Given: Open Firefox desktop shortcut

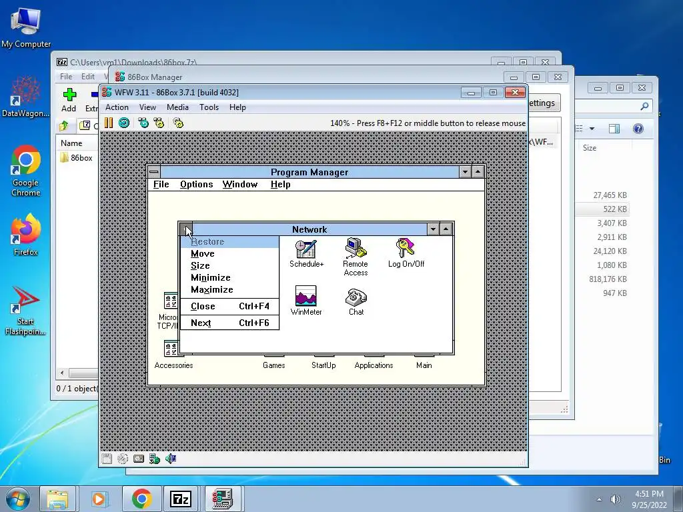Looking at the screenshot, I should (26, 235).
